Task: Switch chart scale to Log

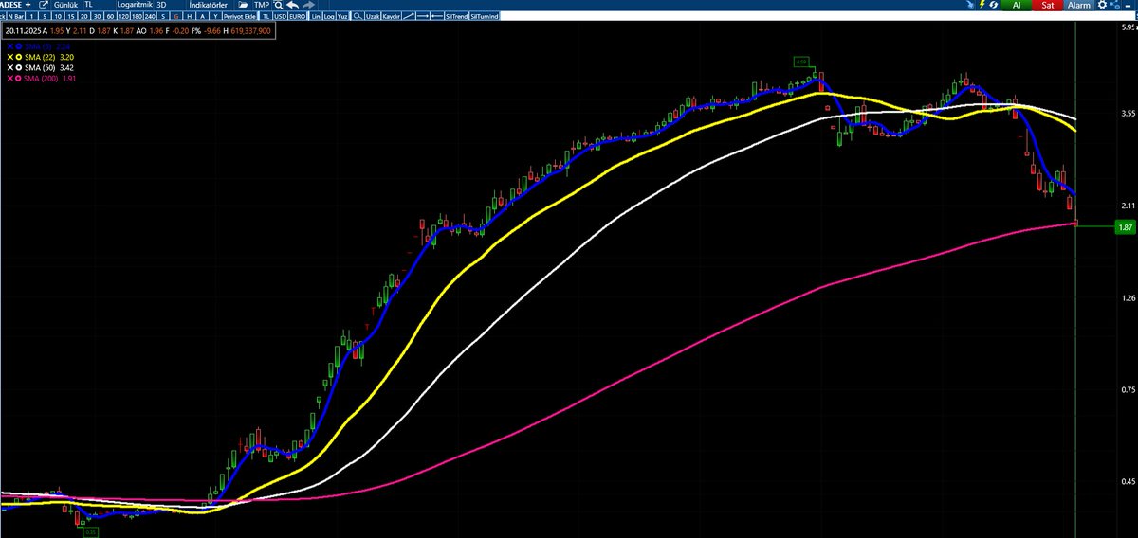Action: (x=328, y=18)
